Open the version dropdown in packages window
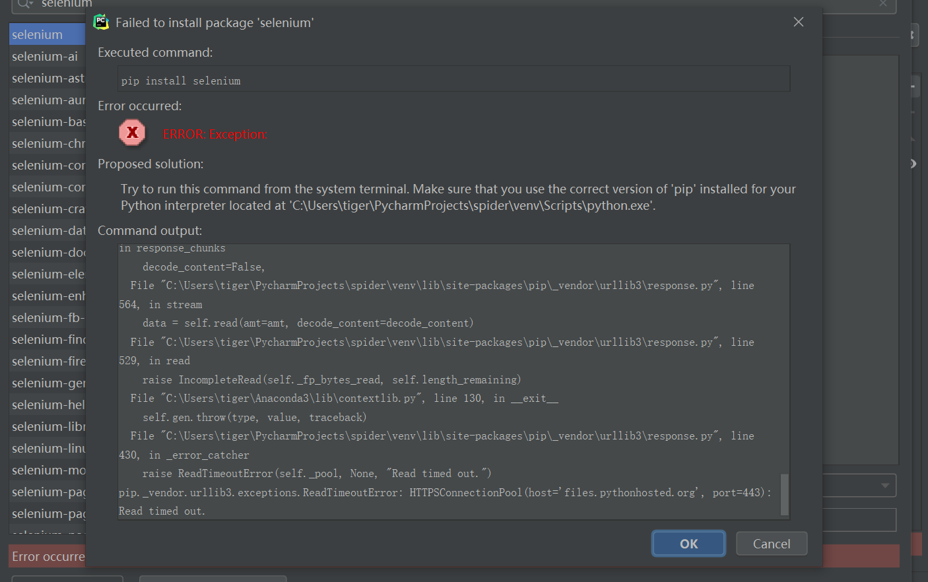The height and width of the screenshot is (582, 928). 885,486
